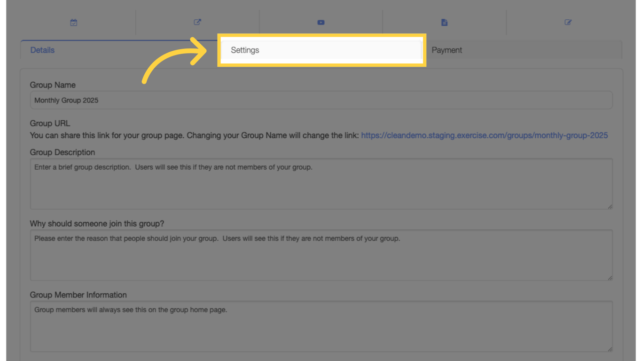Click the join-reason textarea resize handle
The height and width of the screenshot is (361, 642).
(x=610, y=278)
